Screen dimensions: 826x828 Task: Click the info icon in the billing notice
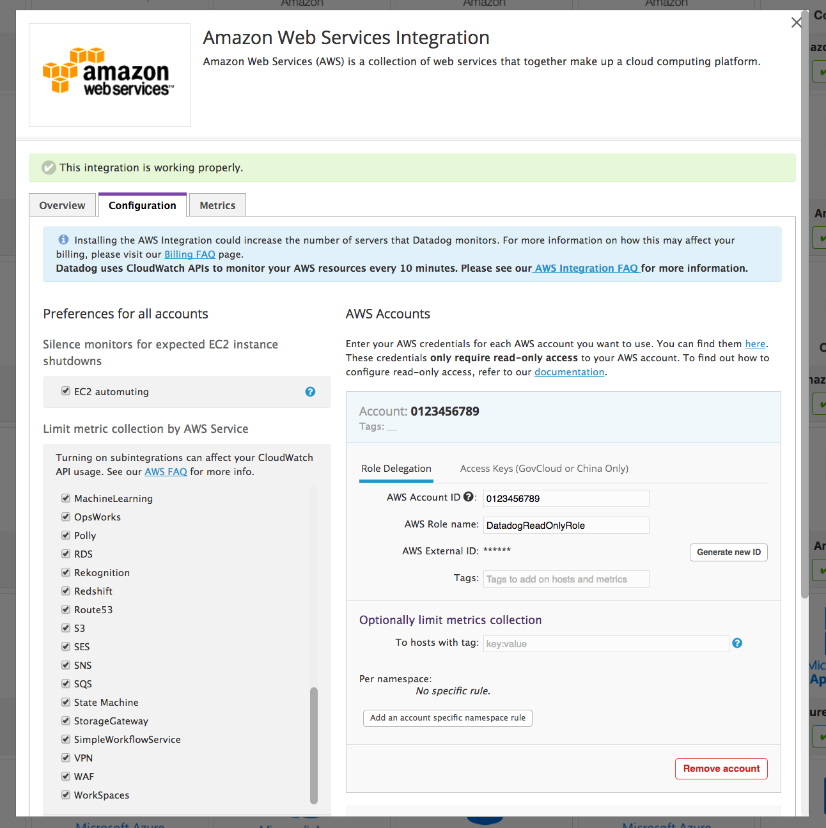[63, 239]
